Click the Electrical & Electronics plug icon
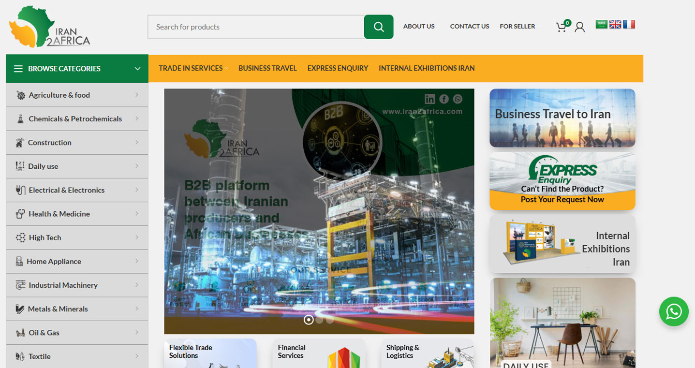Viewport: 695px width, 368px height. (x=20, y=190)
